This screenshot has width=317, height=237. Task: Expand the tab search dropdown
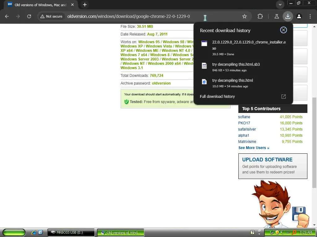[x=280, y=5]
